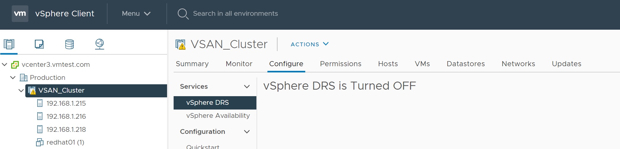Open the Hosts and Clusters inventory view
This screenshot has width=620, height=149.
(x=9, y=44)
